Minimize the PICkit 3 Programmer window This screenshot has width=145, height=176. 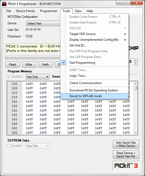pyautogui.click(x=120, y=3)
